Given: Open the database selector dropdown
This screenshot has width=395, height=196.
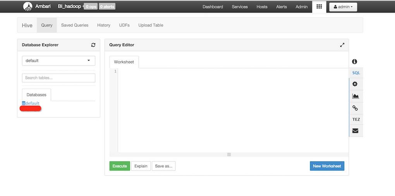Looking at the screenshot, I should tap(58, 61).
